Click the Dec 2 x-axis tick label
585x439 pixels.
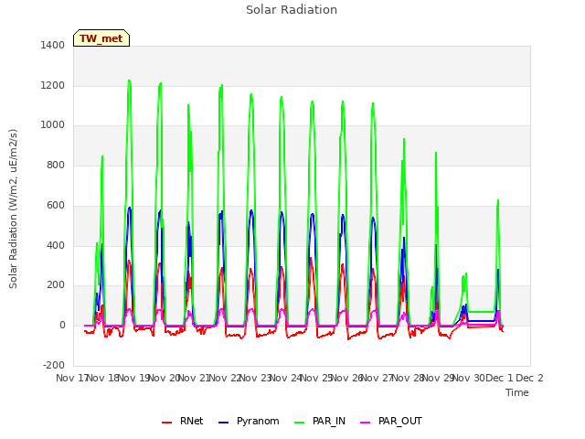pyautogui.click(x=529, y=378)
